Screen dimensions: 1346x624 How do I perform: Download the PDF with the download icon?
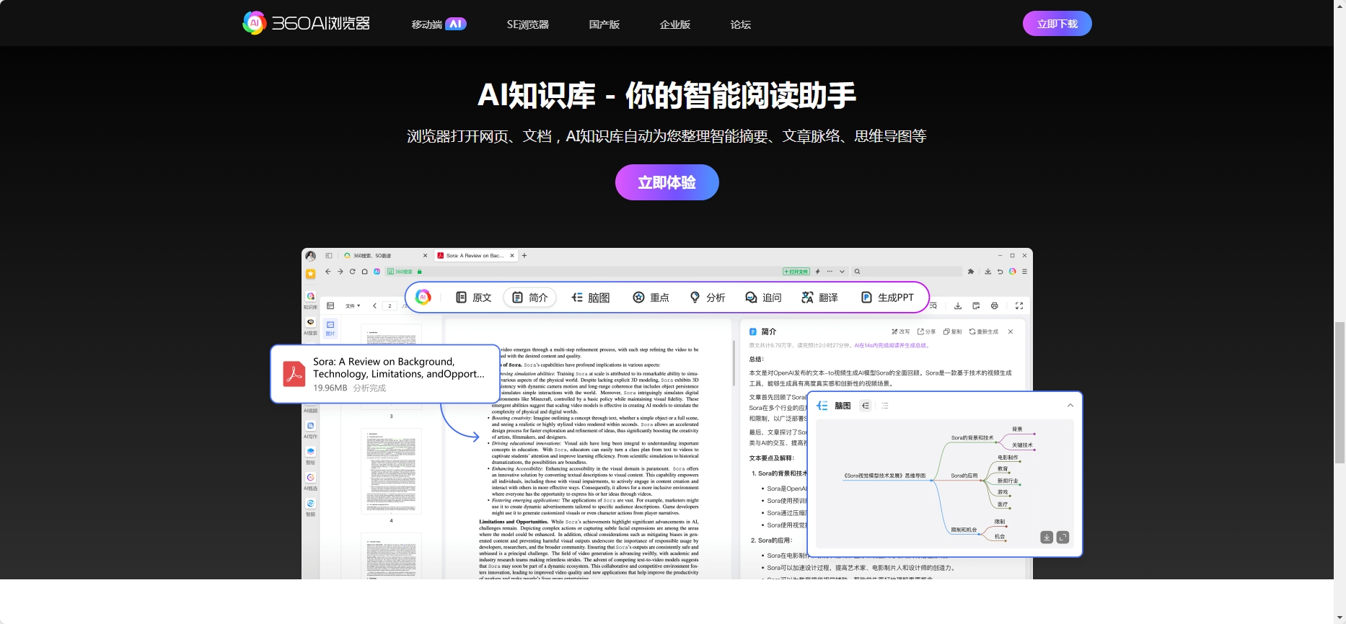pyautogui.click(x=958, y=306)
